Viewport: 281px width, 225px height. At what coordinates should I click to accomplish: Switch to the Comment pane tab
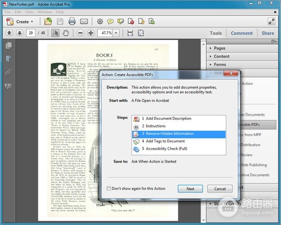click(x=241, y=33)
